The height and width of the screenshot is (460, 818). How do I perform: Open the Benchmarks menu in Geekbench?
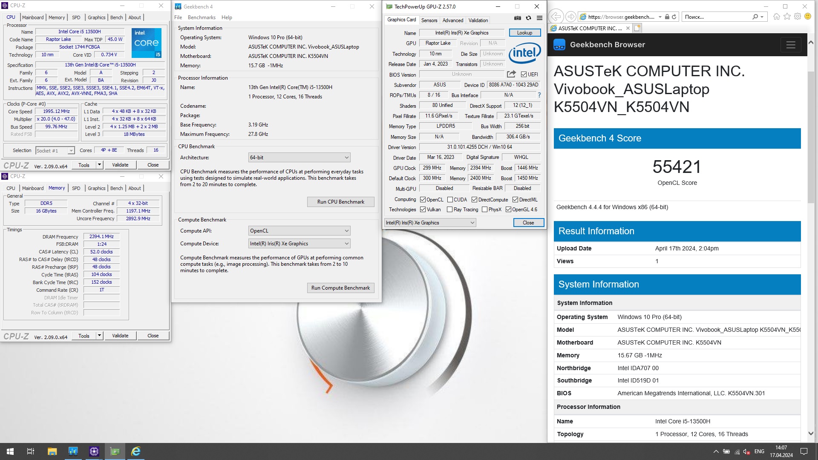202,17
